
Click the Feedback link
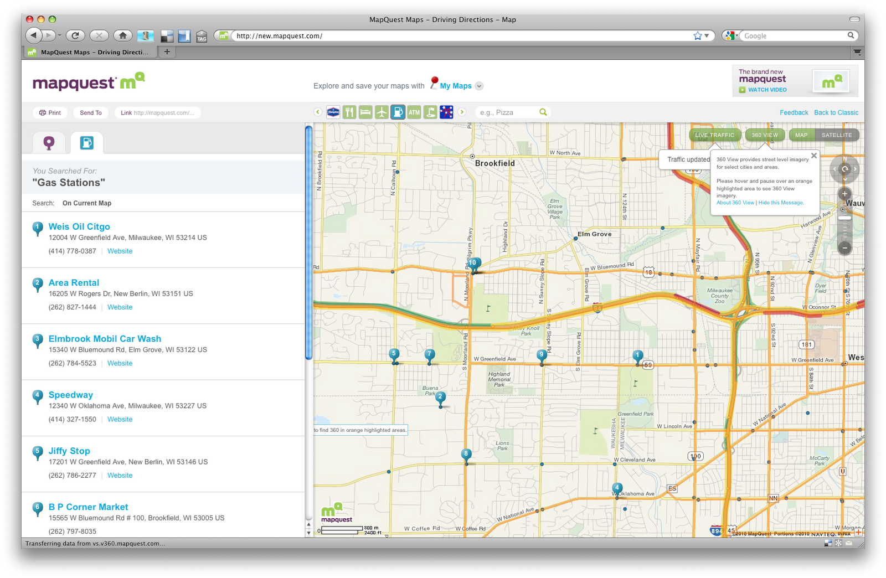[794, 112]
